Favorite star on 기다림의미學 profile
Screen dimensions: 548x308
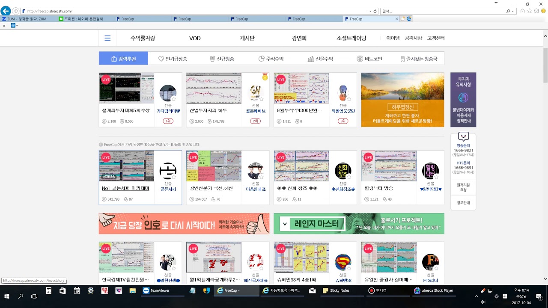[173, 99]
